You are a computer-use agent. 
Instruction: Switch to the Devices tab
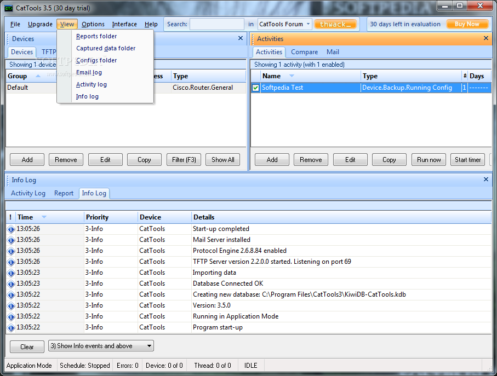[22, 52]
